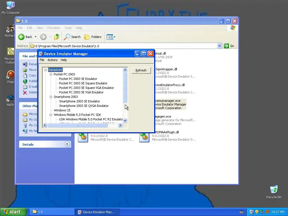This screenshot has height=216, width=288.
Task: Open the View menu in Explorer window
Action: click(40, 28)
